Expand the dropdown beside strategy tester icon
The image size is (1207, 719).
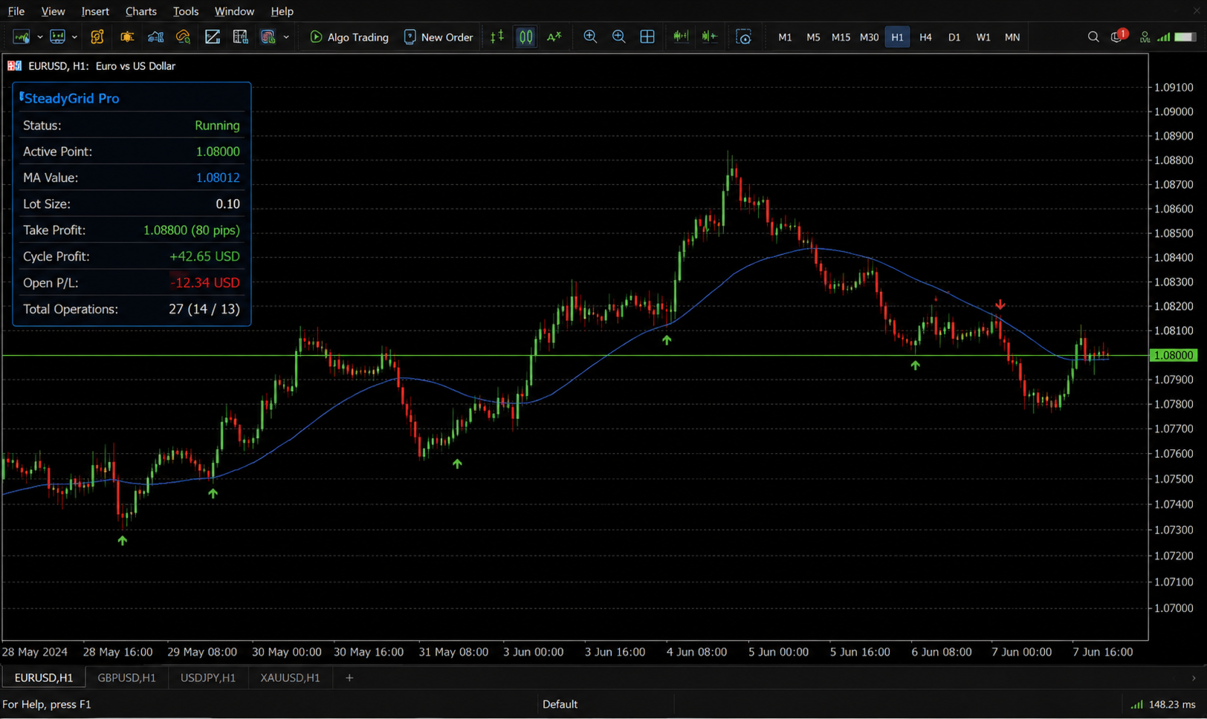coord(286,37)
